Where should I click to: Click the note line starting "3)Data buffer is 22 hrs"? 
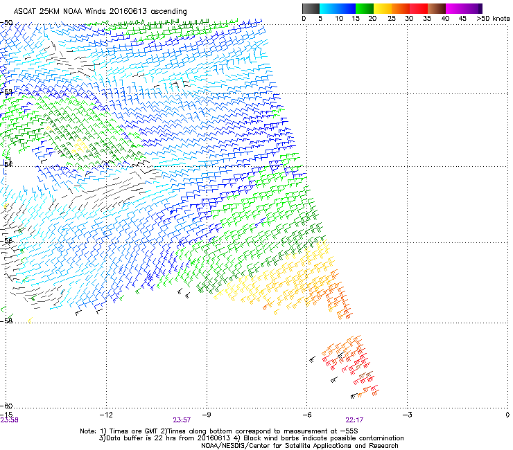251,438
